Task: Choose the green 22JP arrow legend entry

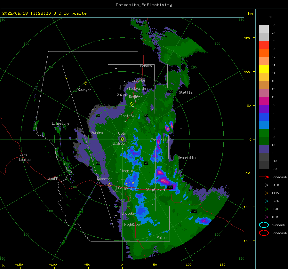Action: pyautogui.click(x=264, y=209)
